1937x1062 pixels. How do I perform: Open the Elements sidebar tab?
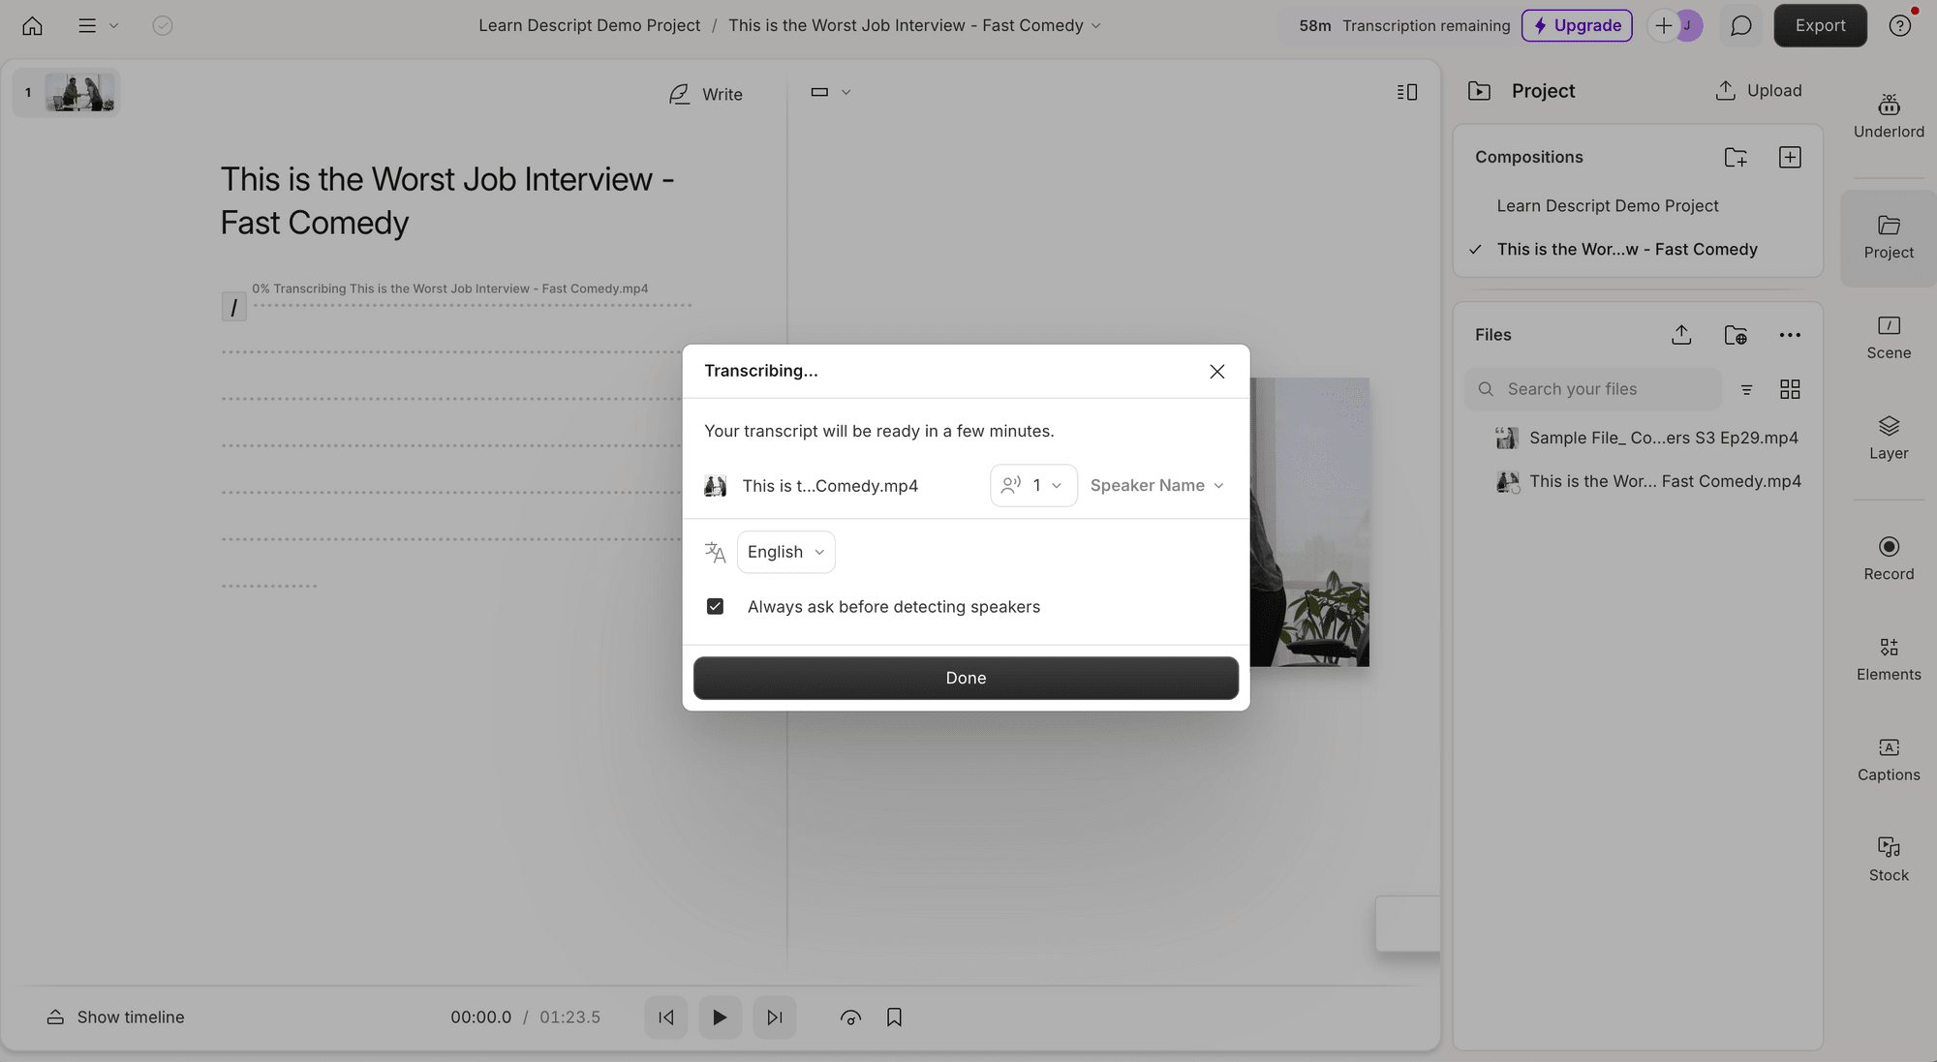pos(1889,659)
